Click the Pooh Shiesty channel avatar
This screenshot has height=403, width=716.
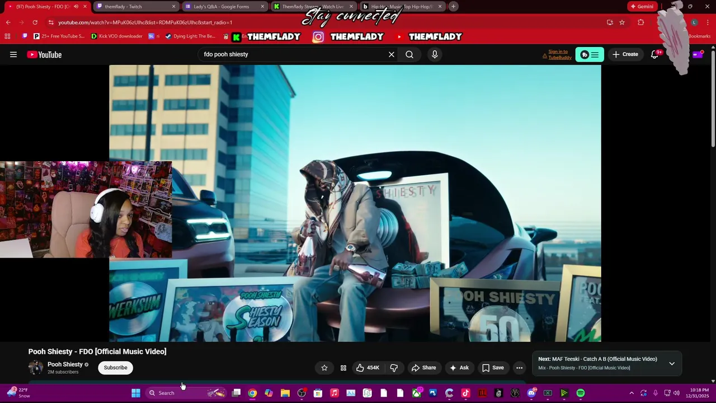[36, 368]
